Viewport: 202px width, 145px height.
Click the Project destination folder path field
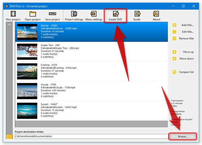click(91, 136)
